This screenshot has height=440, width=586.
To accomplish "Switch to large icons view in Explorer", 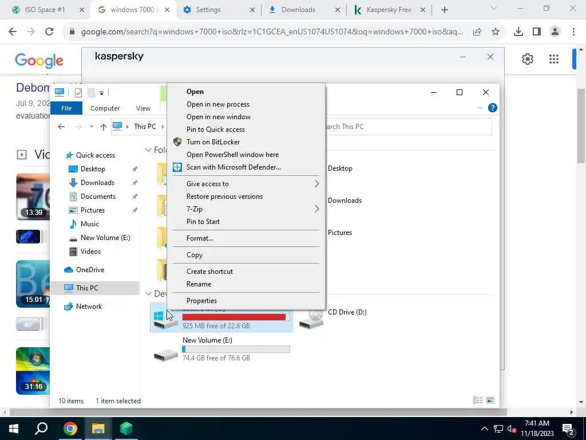I will pyautogui.click(x=490, y=400).
